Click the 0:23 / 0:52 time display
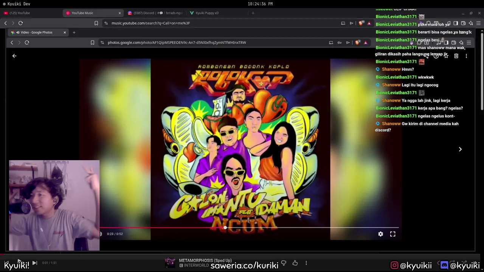The height and width of the screenshot is (272, 484). point(115,234)
